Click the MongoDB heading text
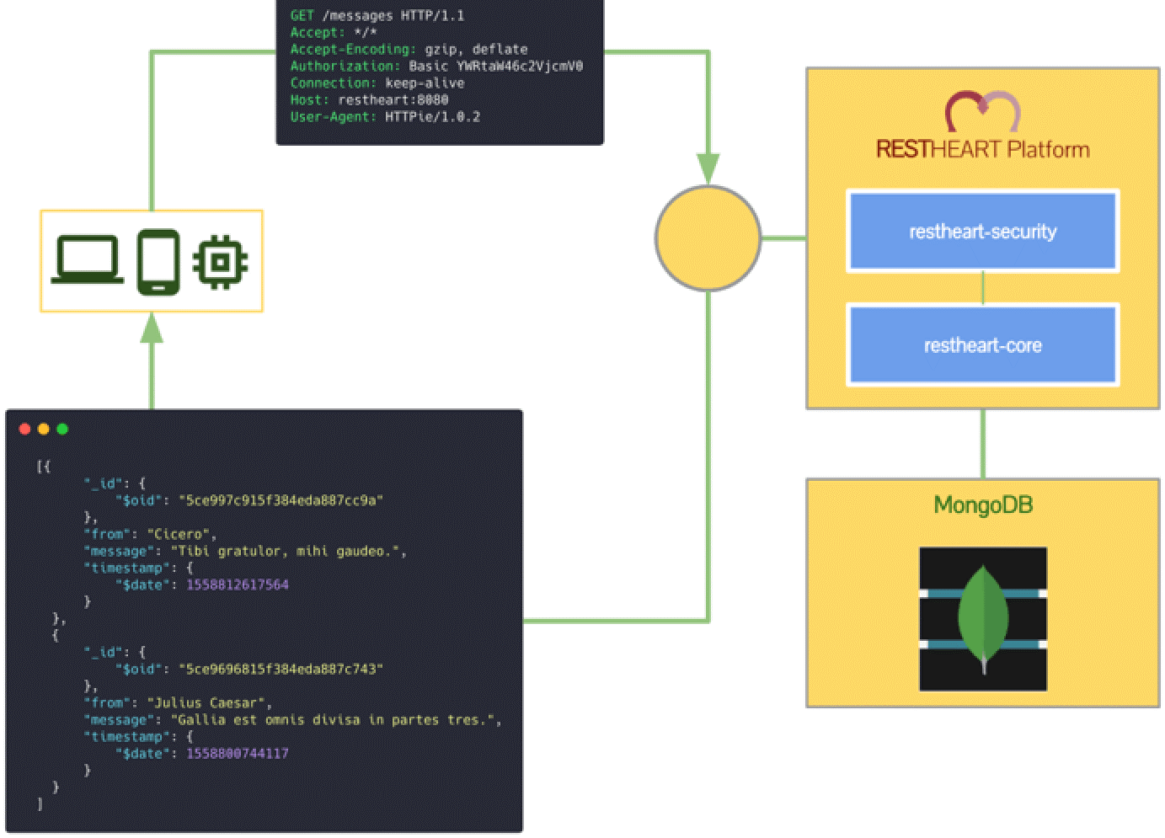1165x838 pixels. (983, 505)
